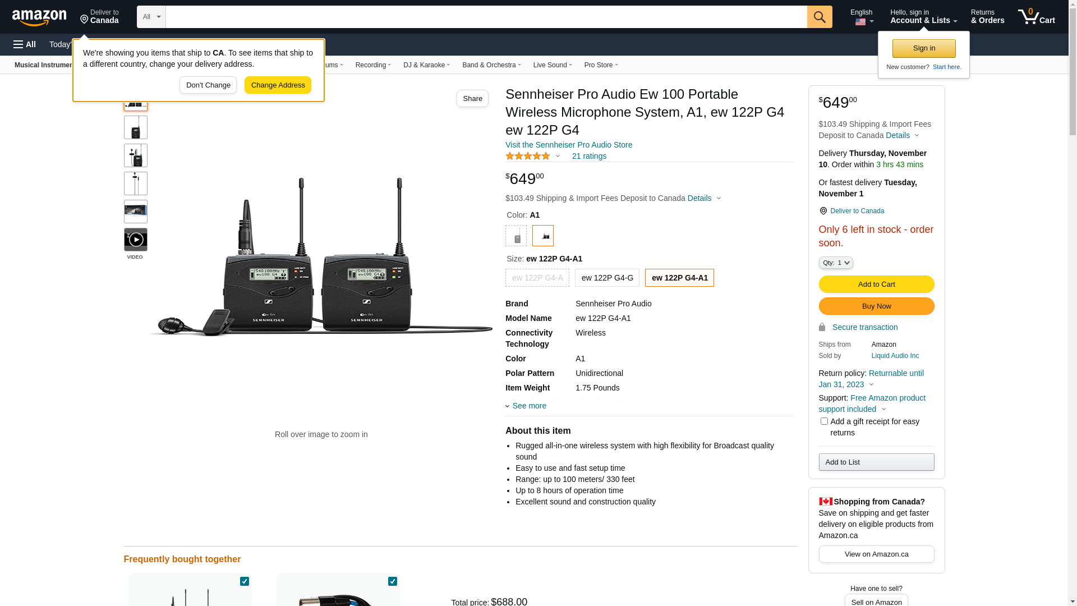
Task: Select the A1 color swatch
Action: (543, 236)
